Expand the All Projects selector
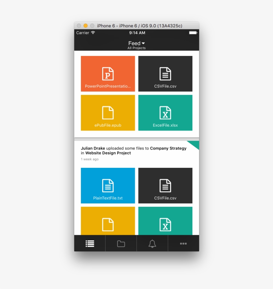The width and height of the screenshot is (273, 289). click(136, 48)
